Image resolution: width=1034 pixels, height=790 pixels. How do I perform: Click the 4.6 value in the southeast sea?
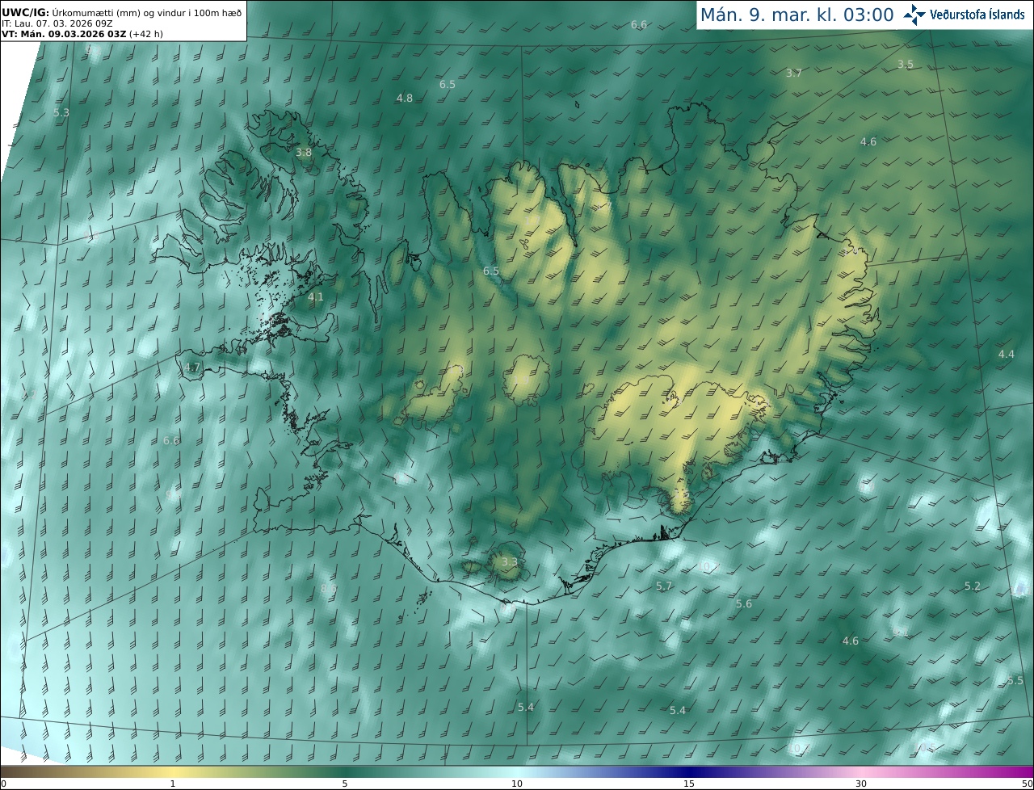click(851, 641)
